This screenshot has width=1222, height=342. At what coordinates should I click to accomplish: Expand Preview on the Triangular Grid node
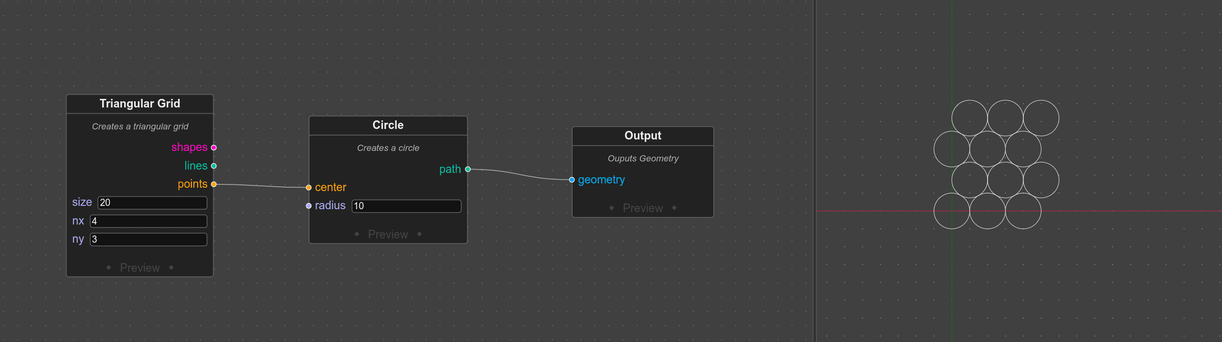click(x=139, y=267)
